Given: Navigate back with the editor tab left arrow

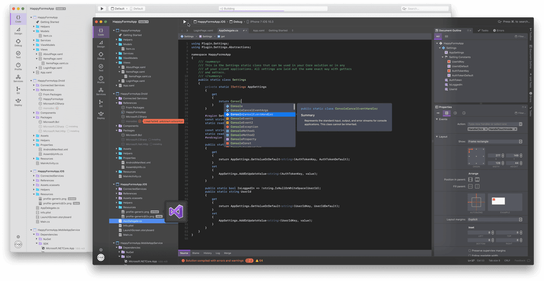Looking at the screenshot, I should click(182, 30).
